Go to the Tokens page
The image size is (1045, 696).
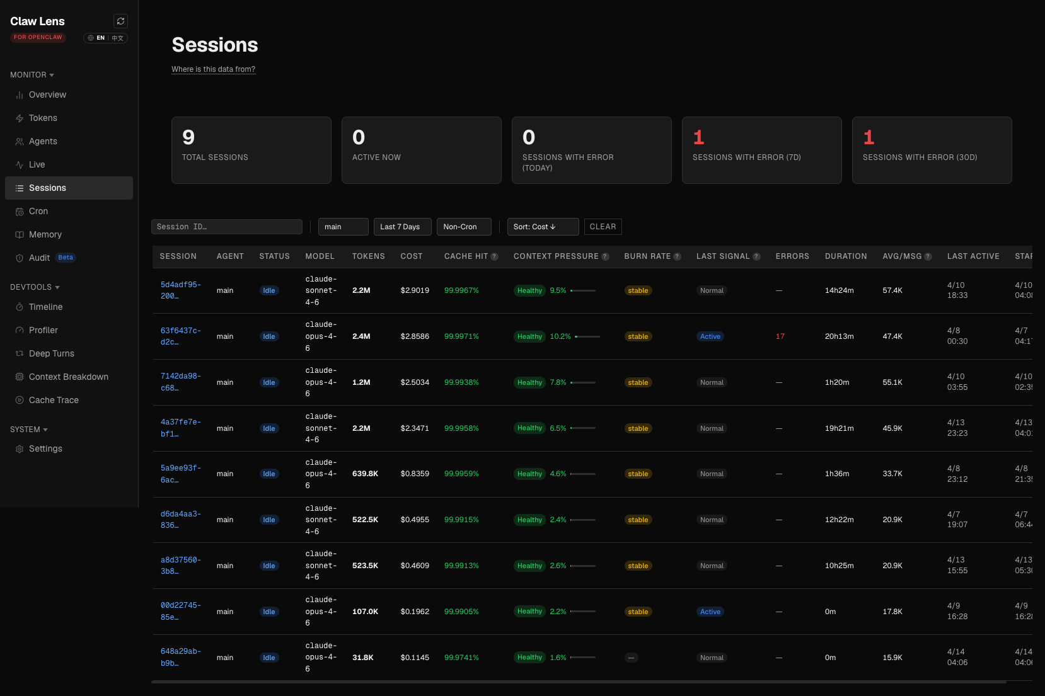[x=69, y=118]
